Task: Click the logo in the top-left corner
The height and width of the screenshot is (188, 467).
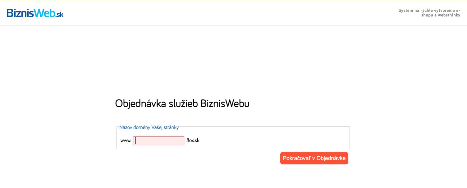Action: point(35,13)
